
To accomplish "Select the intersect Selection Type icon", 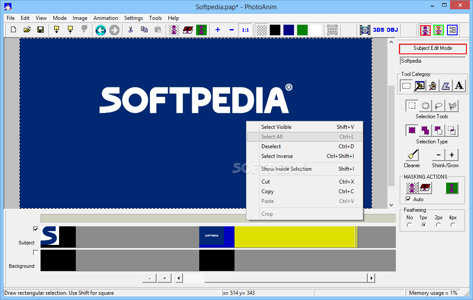I will (x=452, y=131).
